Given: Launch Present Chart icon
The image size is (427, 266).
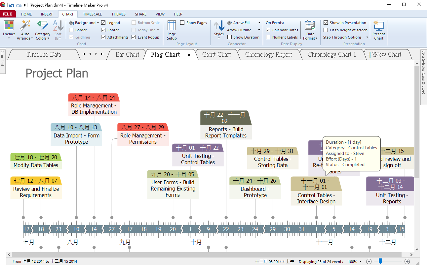Looking at the screenshot, I should click(378, 26).
